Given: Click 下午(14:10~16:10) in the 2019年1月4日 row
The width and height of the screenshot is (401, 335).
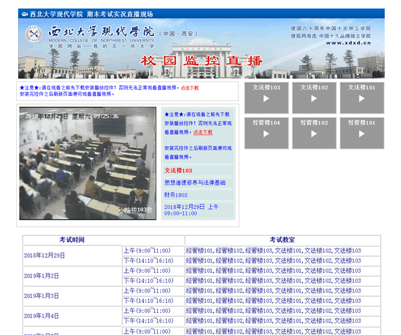Looking at the screenshot, I should coord(148,321).
